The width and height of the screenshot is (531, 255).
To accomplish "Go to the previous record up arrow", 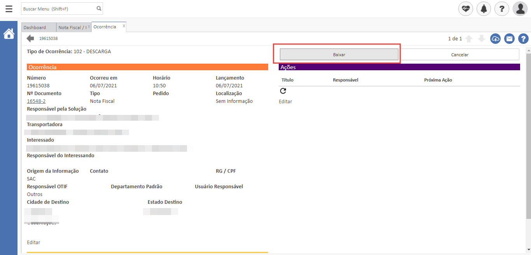I will click(469, 39).
